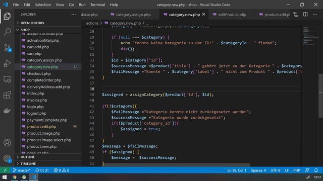Open cart.add.php in explorer

click(x=38, y=47)
